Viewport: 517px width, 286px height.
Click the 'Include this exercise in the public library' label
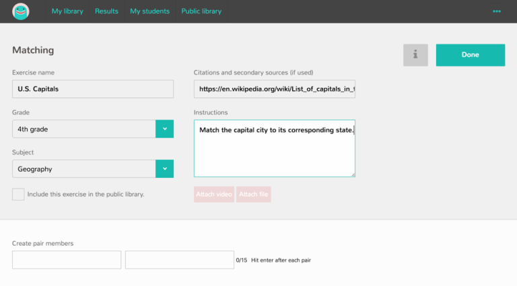click(x=85, y=194)
